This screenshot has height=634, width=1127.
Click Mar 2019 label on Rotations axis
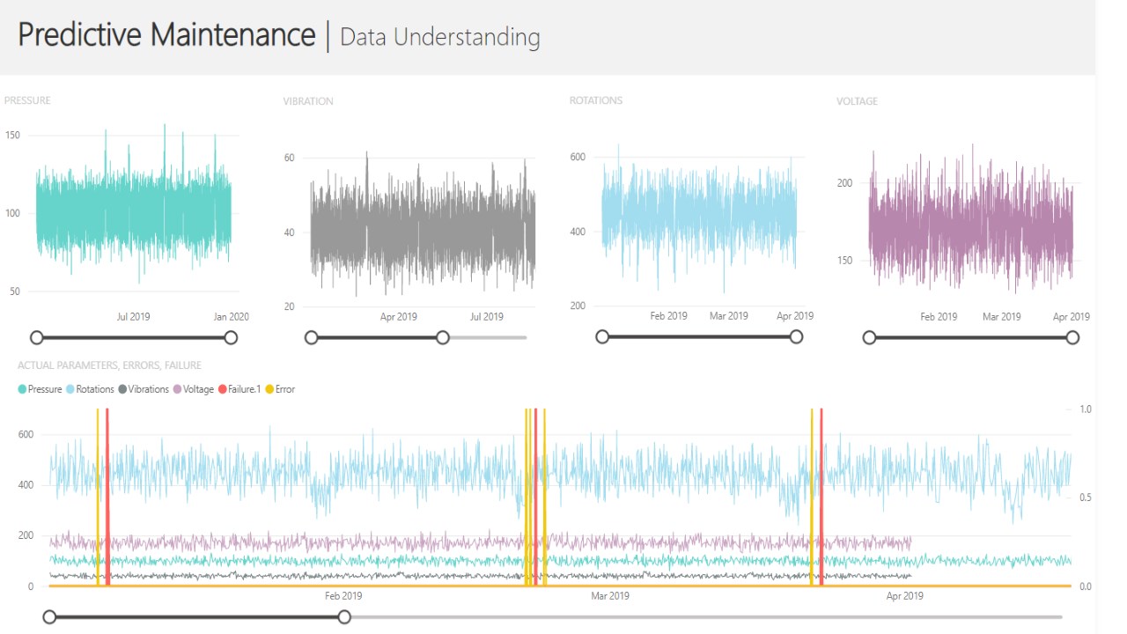(729, 316)
